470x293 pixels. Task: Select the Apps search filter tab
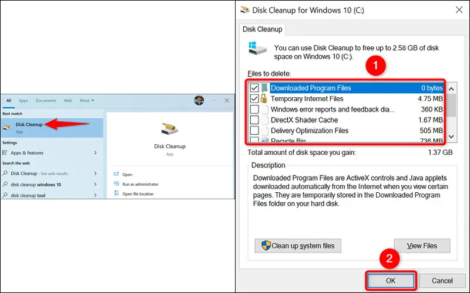click(x=23, y=100)
